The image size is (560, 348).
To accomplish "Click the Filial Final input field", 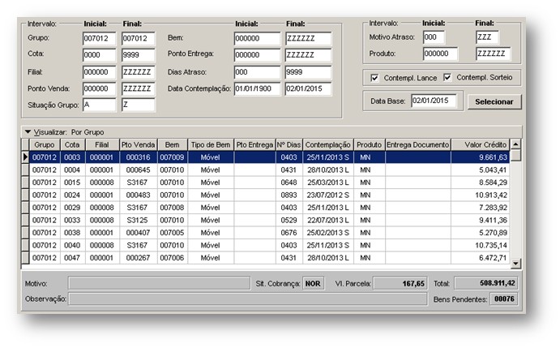I will (x=139, y=72).
